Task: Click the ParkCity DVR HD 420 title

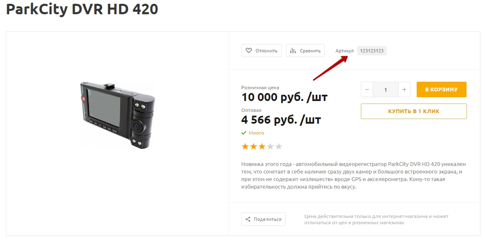Action: 82,9
